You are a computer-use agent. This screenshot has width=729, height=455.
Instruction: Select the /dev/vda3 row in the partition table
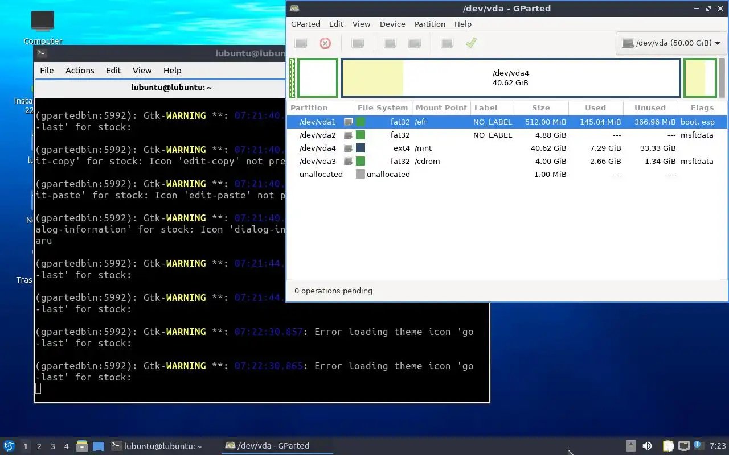[507, 161]
